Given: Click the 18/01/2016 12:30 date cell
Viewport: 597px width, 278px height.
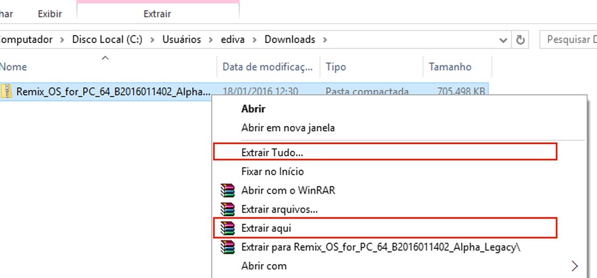Looking at the screenshot, I should 260,91.
